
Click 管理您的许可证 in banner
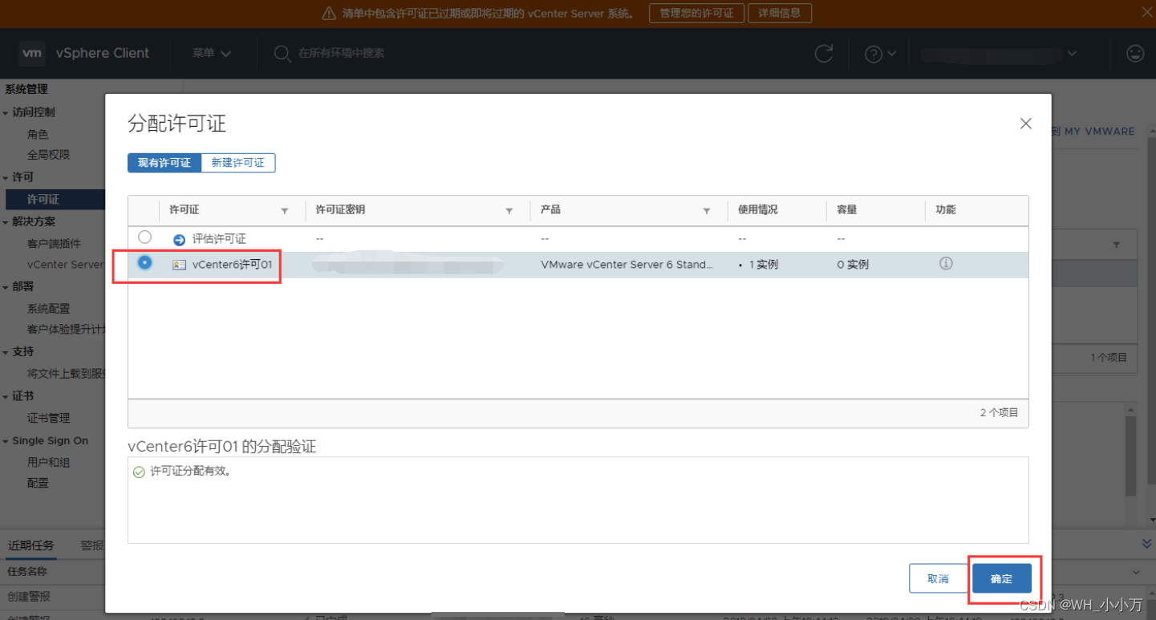[696, 14]
